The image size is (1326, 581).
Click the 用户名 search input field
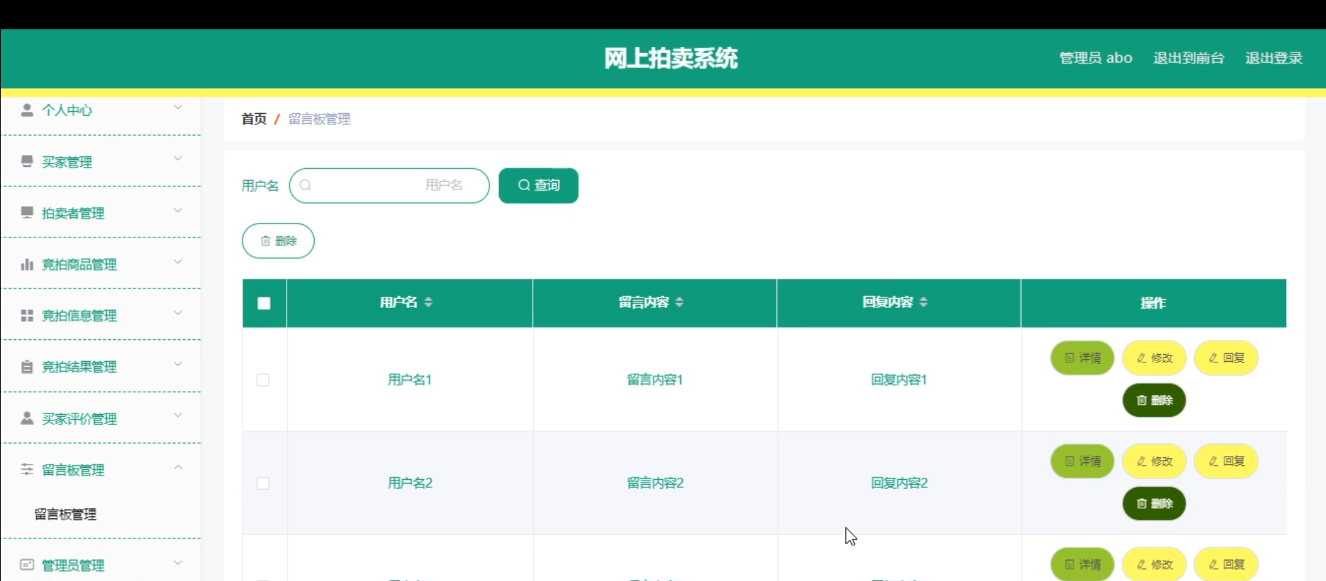click(x=389, y=186)
